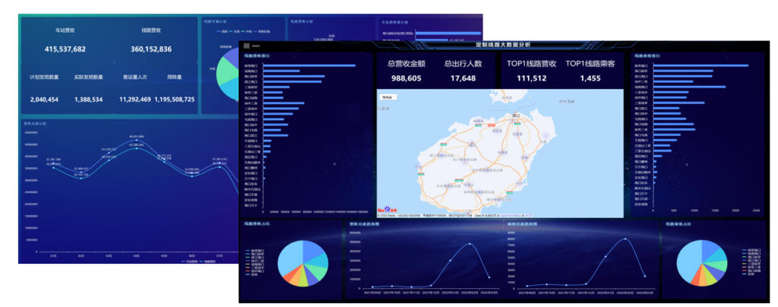The image size is (778, 307).
Task: Click the peak point on 营收月度趋势图
Action: coord(470,244)
